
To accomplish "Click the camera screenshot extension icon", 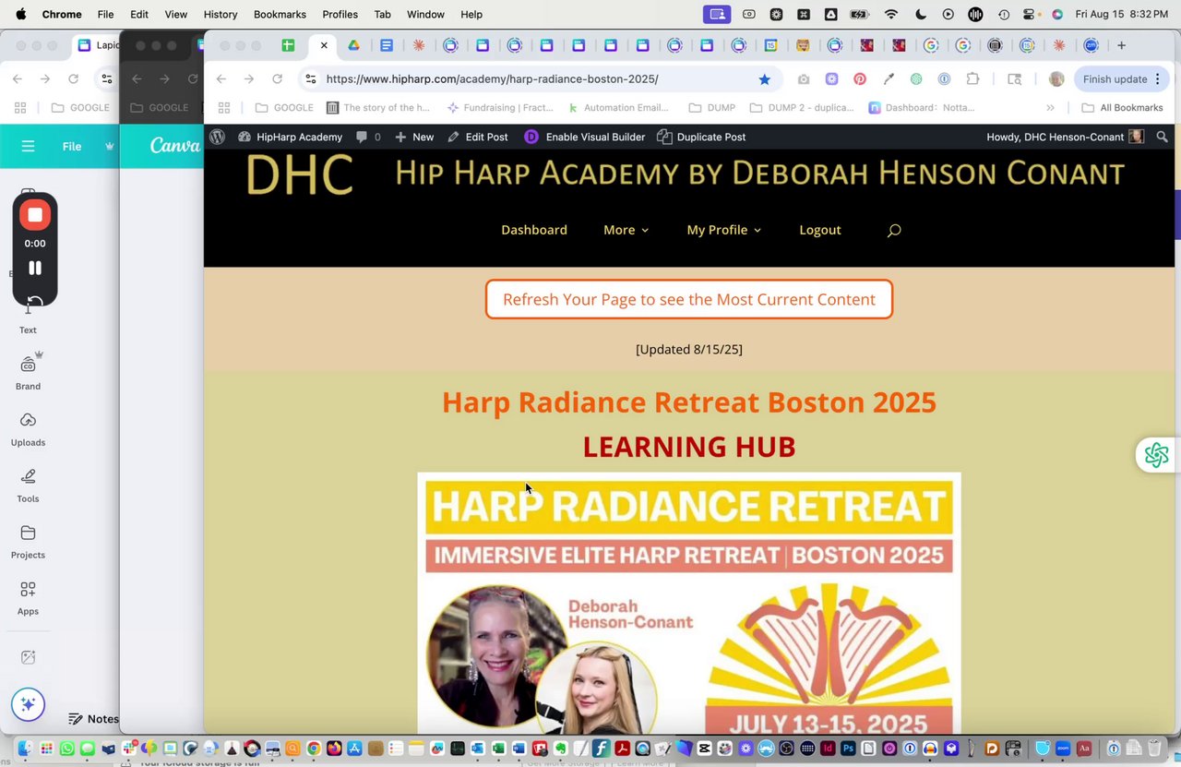I will click(804, 79).
